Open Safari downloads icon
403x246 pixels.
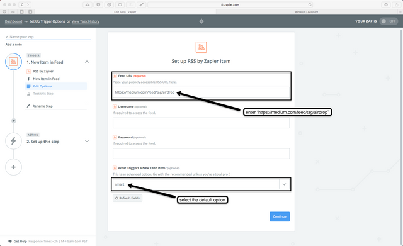pyautogui.click(x=386, y=4)
